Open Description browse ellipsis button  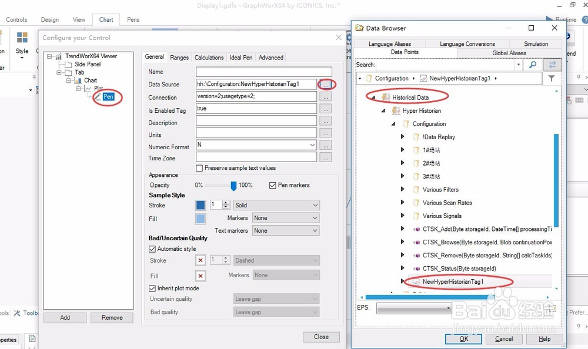(326, 122)
